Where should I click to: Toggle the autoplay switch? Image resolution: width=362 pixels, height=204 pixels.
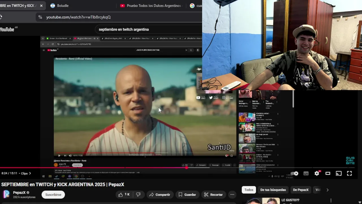tap(294, 173)
